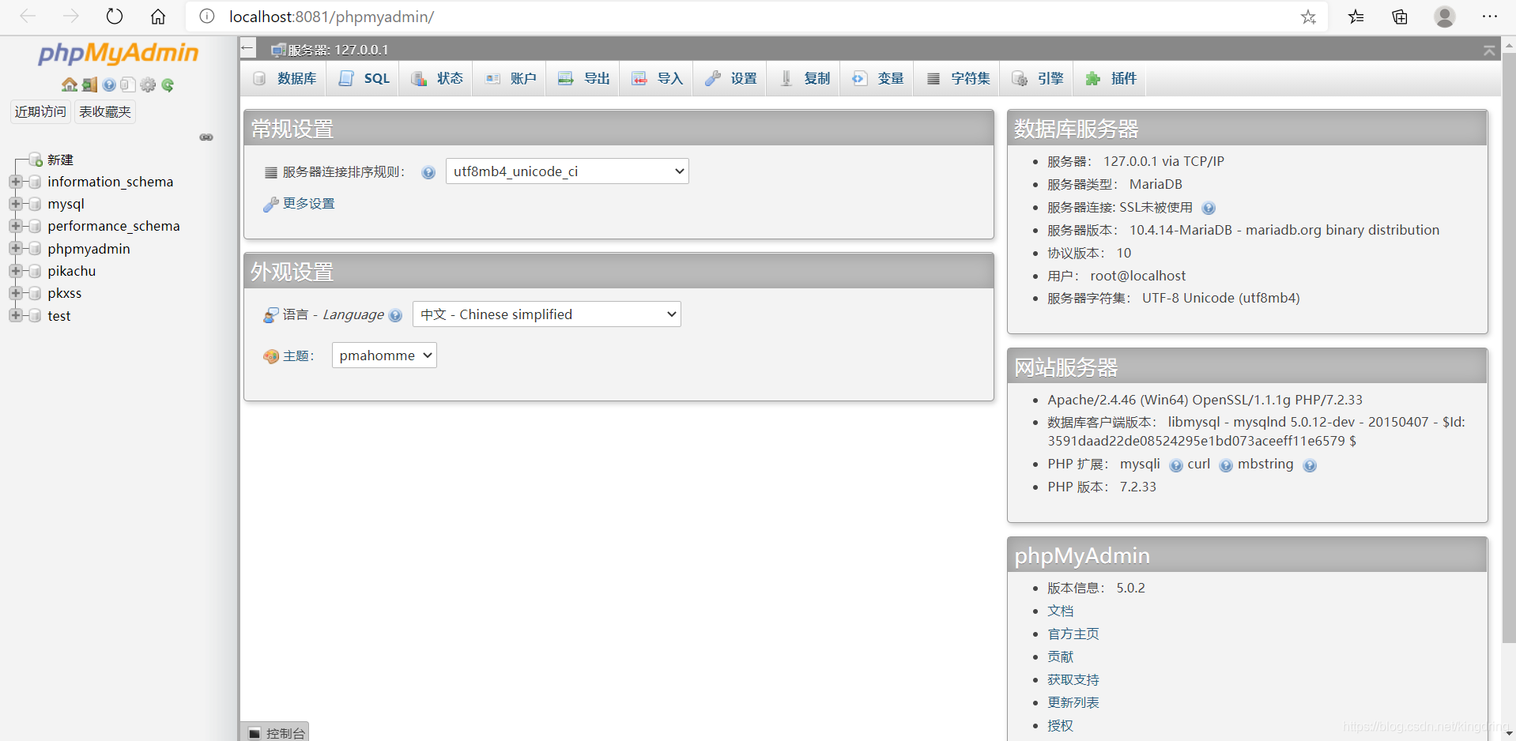Open the pmahomme theme dropdown
Viewport: 1516px width, 741px height.
point(384,355)
